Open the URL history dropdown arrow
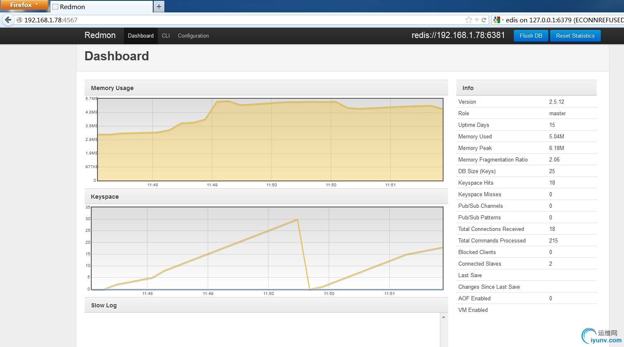Image resolution: width=624 pixels, height=347 pixels. [x=477, y=20]
